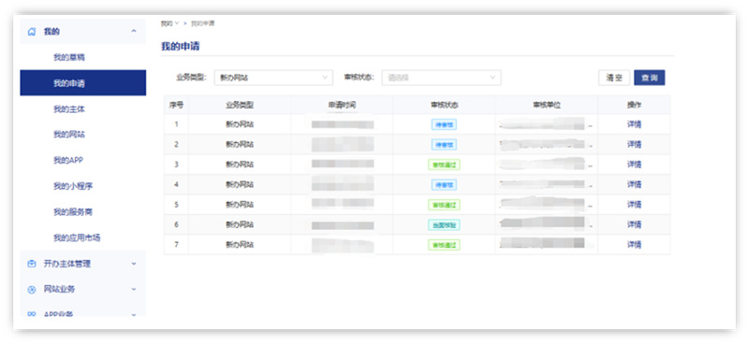Image resolution: width=749 pixels, height=344 pixels.
Task: Click the 清空 button
Action: [x=614, y=78]
